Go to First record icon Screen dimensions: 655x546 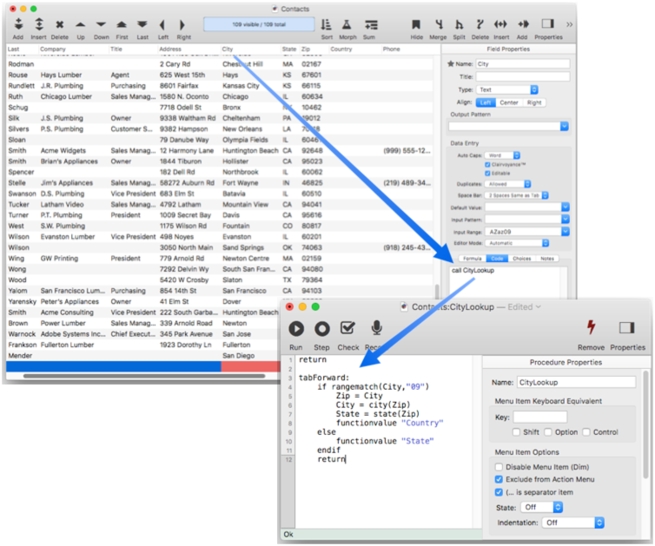click(x=122, y=25)
